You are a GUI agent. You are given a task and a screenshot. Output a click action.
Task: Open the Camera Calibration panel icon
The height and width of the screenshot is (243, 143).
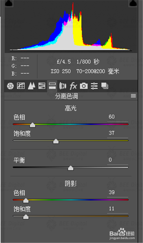point(84,86)
